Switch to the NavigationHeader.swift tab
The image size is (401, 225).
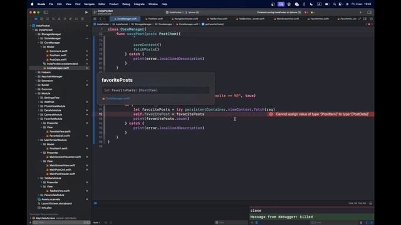point(185,19)
